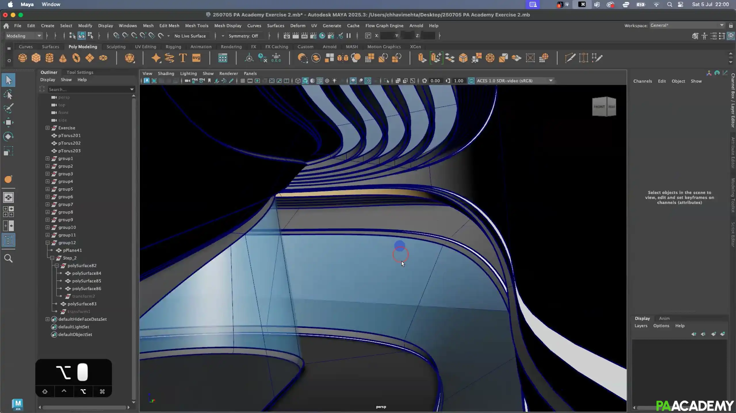Open Tool Settings next to the Outliner
736x413 pixels.
coord(80,72)
